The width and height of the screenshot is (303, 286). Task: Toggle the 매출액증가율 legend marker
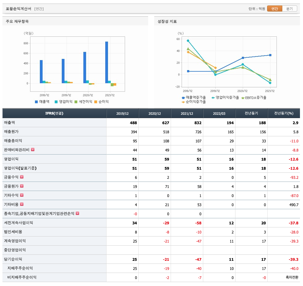click(183, 98)
